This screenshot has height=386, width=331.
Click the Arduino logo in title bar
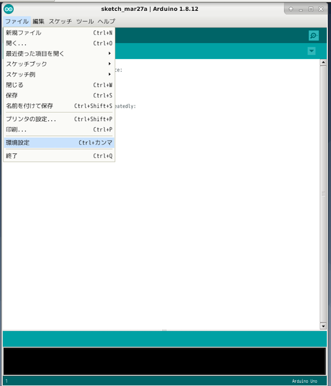pos(8,9)
